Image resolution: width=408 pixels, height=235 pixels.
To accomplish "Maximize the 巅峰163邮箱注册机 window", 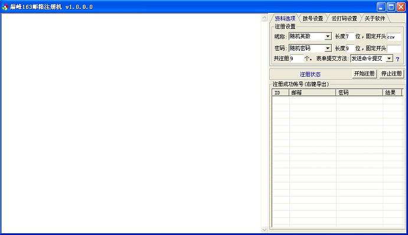I will click(391, 6).
